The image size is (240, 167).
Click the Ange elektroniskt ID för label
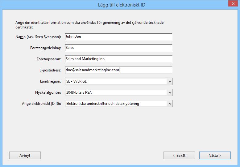(x=41, y=104)
